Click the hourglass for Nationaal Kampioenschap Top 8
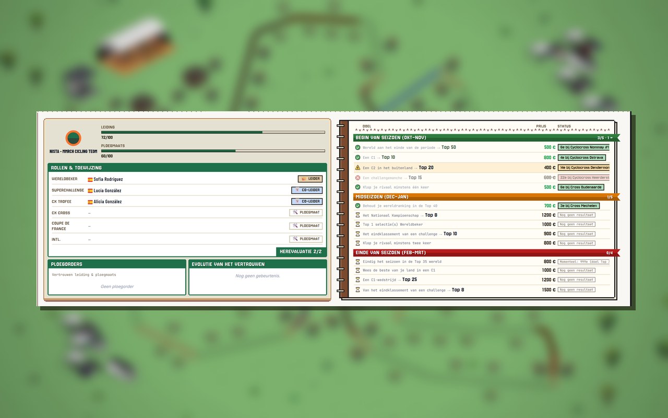 click(x=357, y=215)
